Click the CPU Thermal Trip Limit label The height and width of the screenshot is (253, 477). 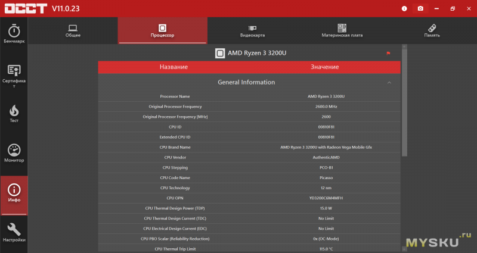(x=175, y=249)
